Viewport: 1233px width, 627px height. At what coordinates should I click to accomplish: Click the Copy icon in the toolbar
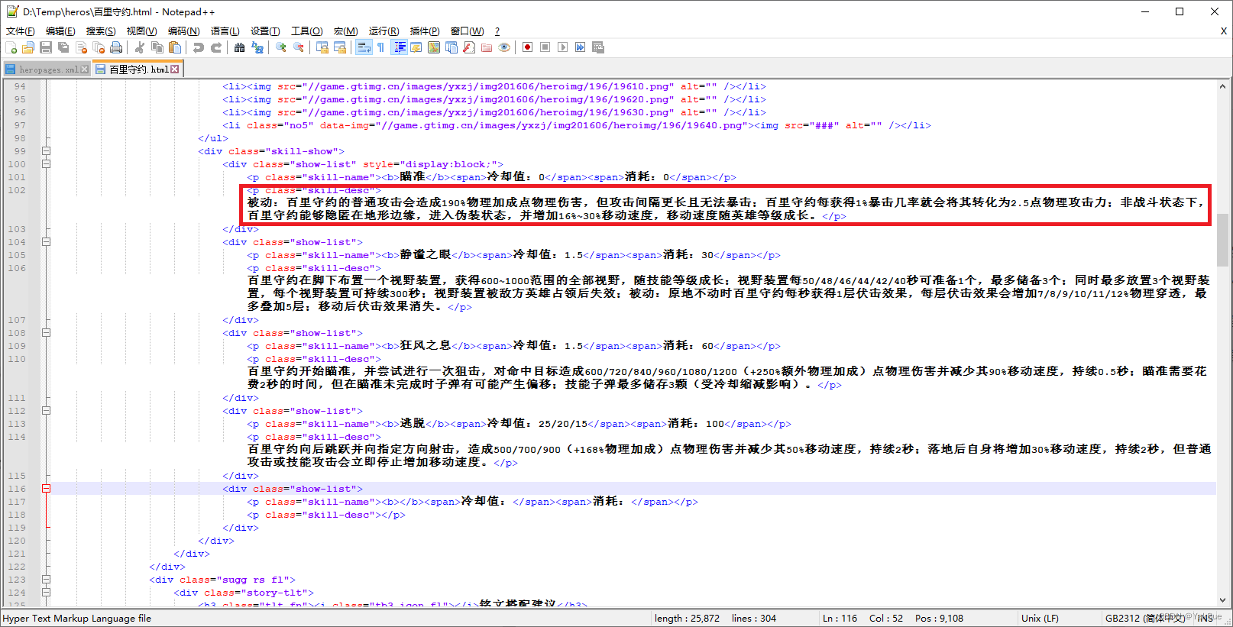point(157,47)
